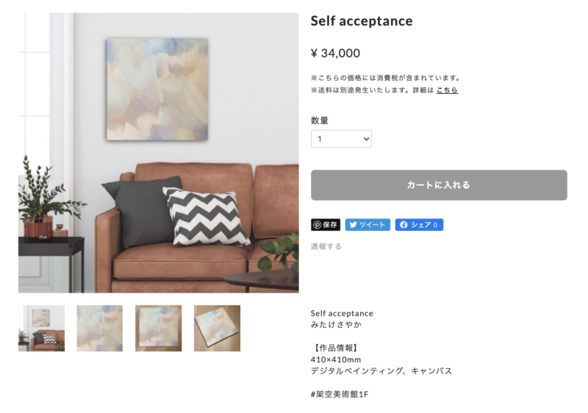Click the large Self acceptance product title

tap(362, 21)
